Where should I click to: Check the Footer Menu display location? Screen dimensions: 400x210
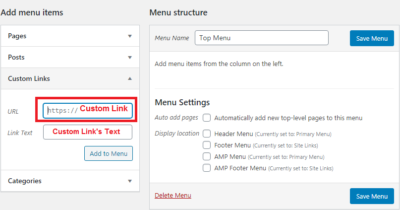[x=207, y=145]
